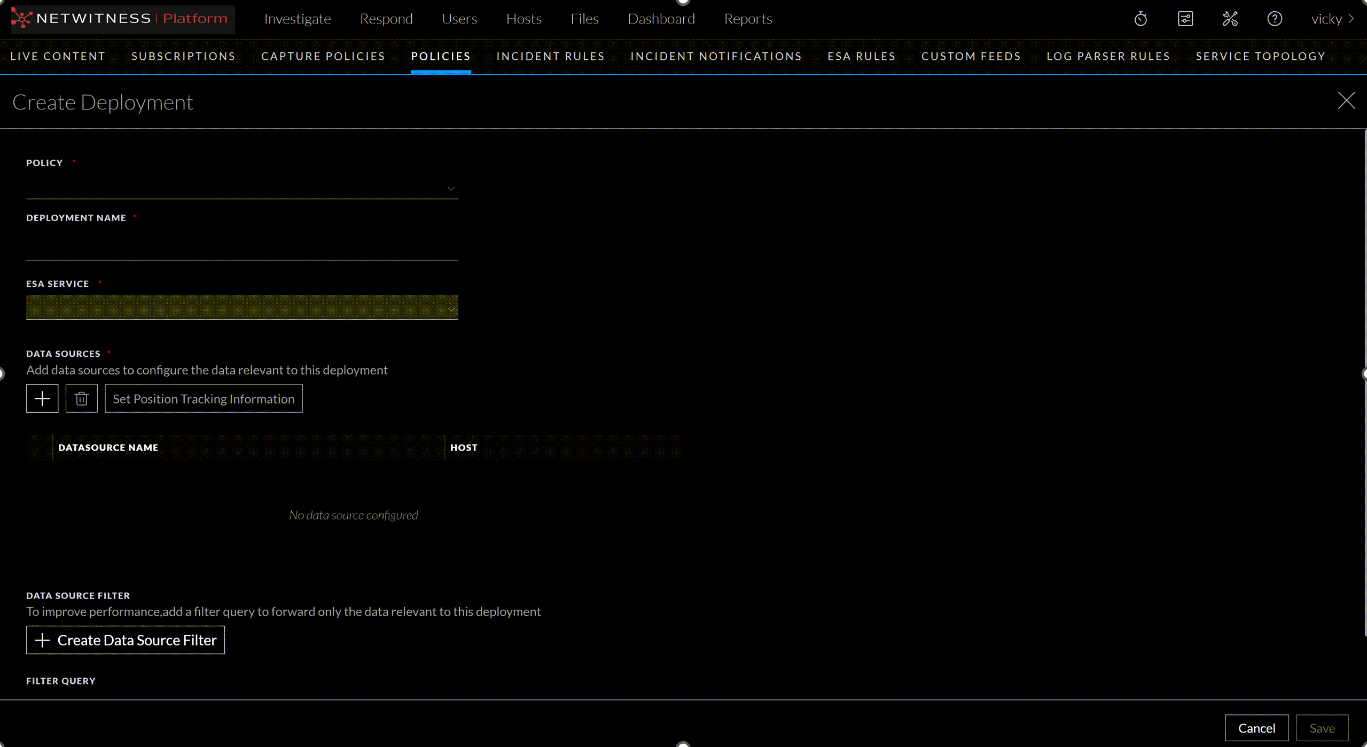Open the Investigate menu
This screenshot has width=1367, height=747.
298,19
